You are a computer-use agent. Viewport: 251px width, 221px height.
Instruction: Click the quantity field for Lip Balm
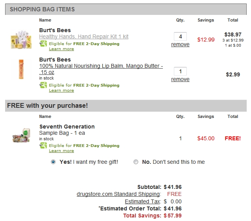[x=180, y=71]
